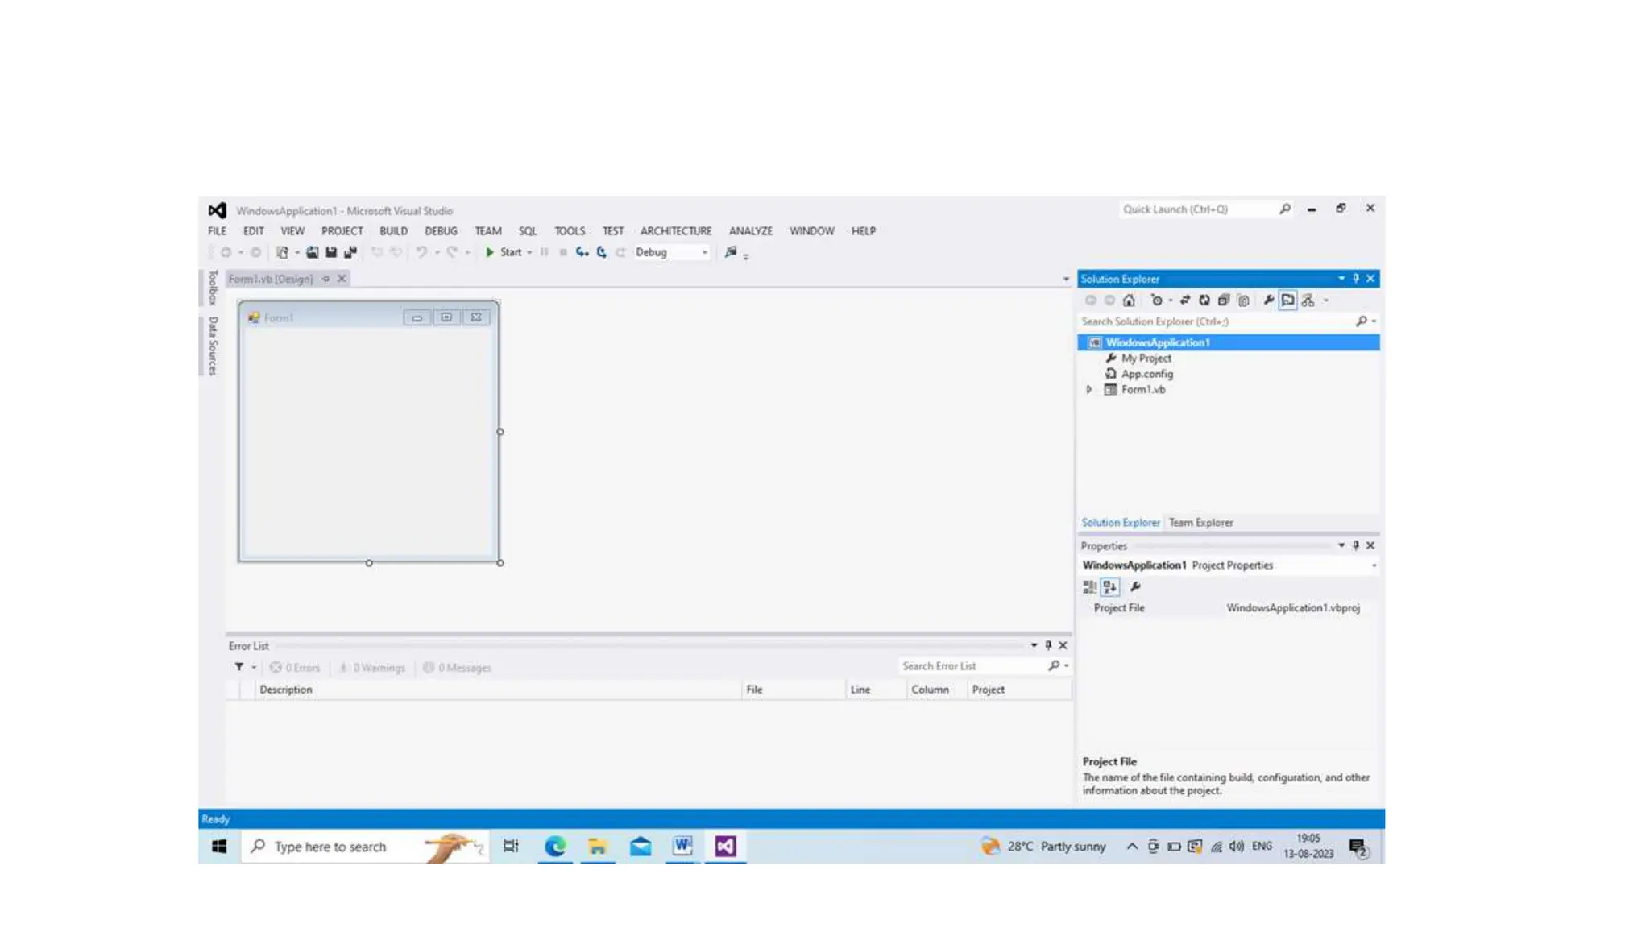Open the Debug configuration dropdown
Image resolution: width=1650 pixels, height=928 pixels.
[x=704, y=253]
